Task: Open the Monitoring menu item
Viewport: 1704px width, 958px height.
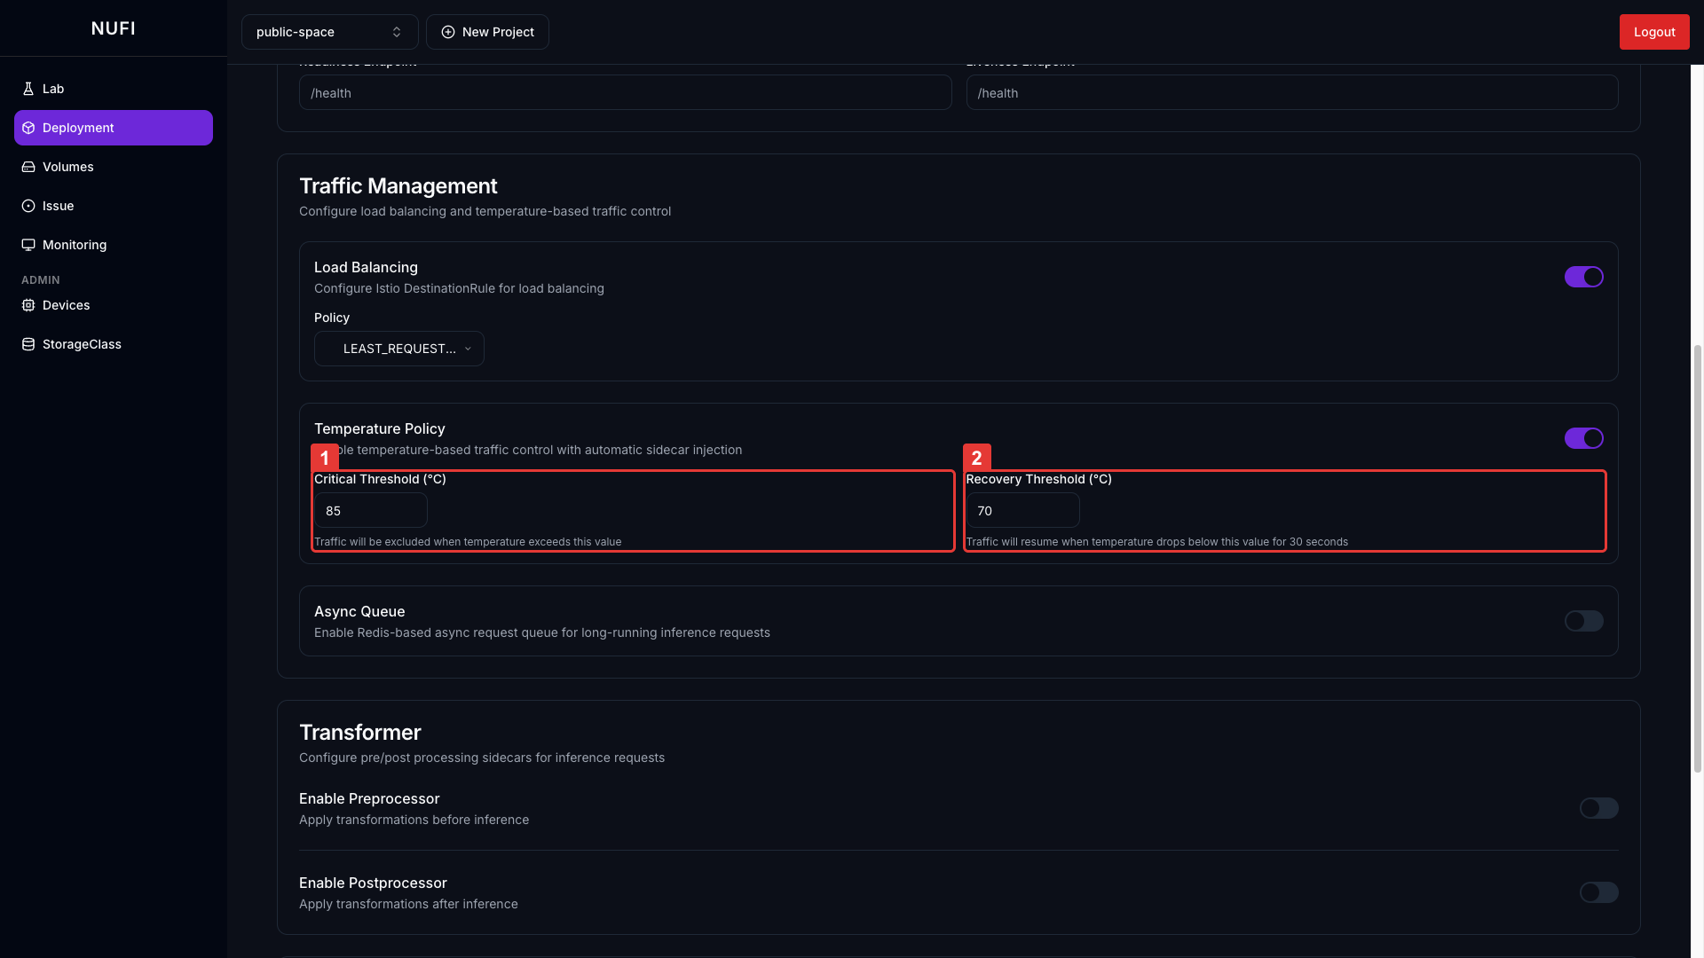Action: point(75,245)
